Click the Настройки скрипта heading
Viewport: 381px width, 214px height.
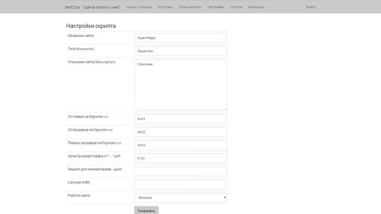[91, 26]
